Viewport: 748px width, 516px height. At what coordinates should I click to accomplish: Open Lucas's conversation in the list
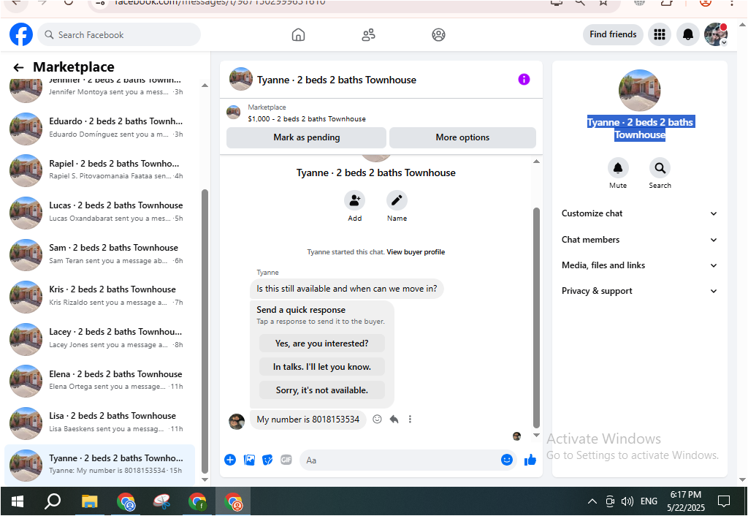tap(99, 212)
